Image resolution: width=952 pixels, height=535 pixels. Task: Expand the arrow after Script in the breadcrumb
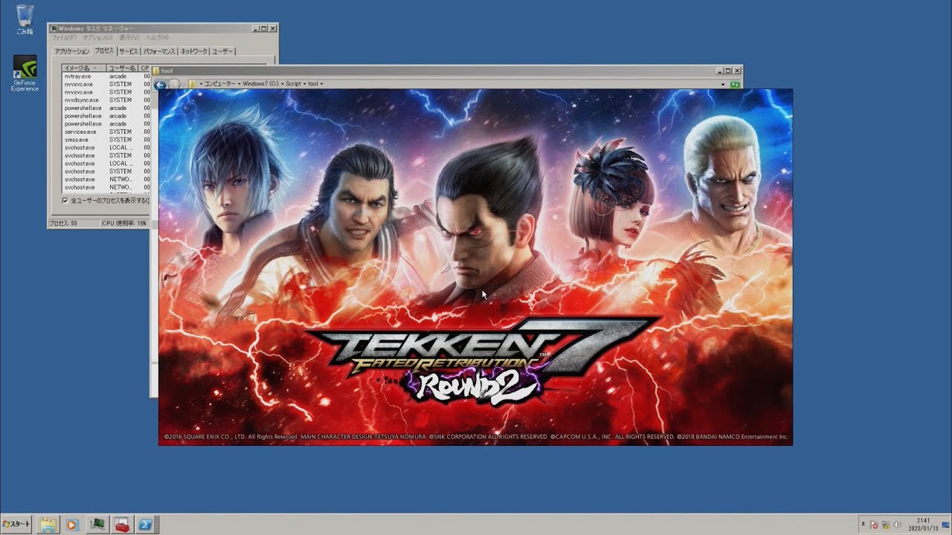[x=304, y=84]
